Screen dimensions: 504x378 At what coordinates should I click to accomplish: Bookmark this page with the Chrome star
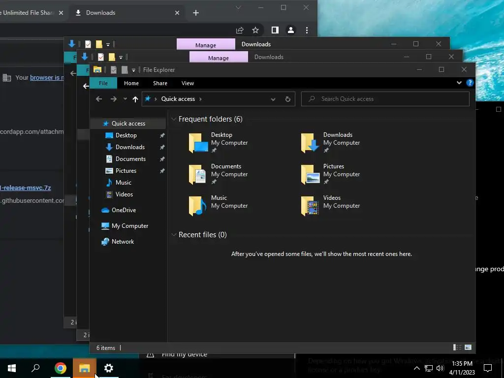[x=255, y=30]
